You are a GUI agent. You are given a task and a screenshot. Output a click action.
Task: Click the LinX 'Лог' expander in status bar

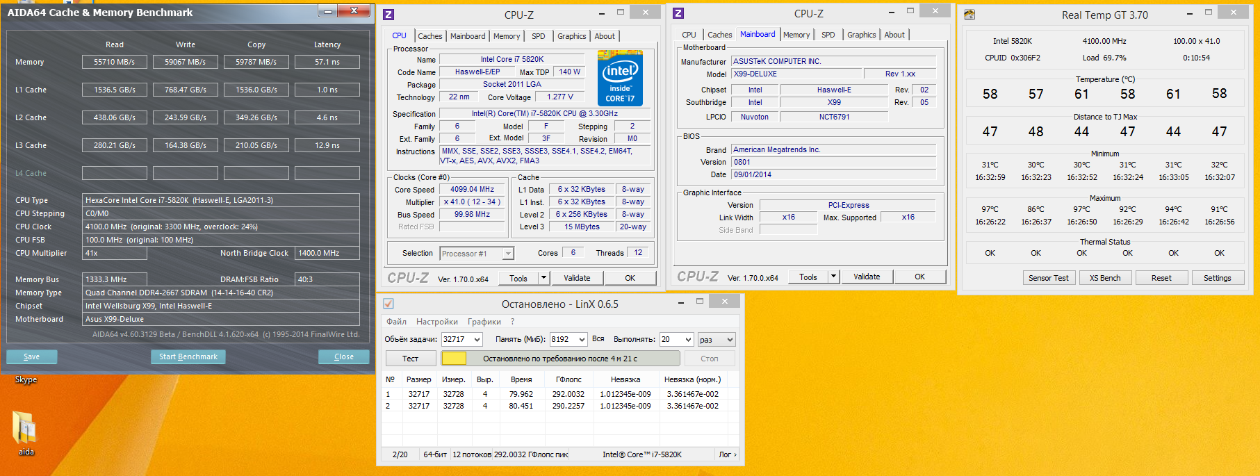point(728,454)
